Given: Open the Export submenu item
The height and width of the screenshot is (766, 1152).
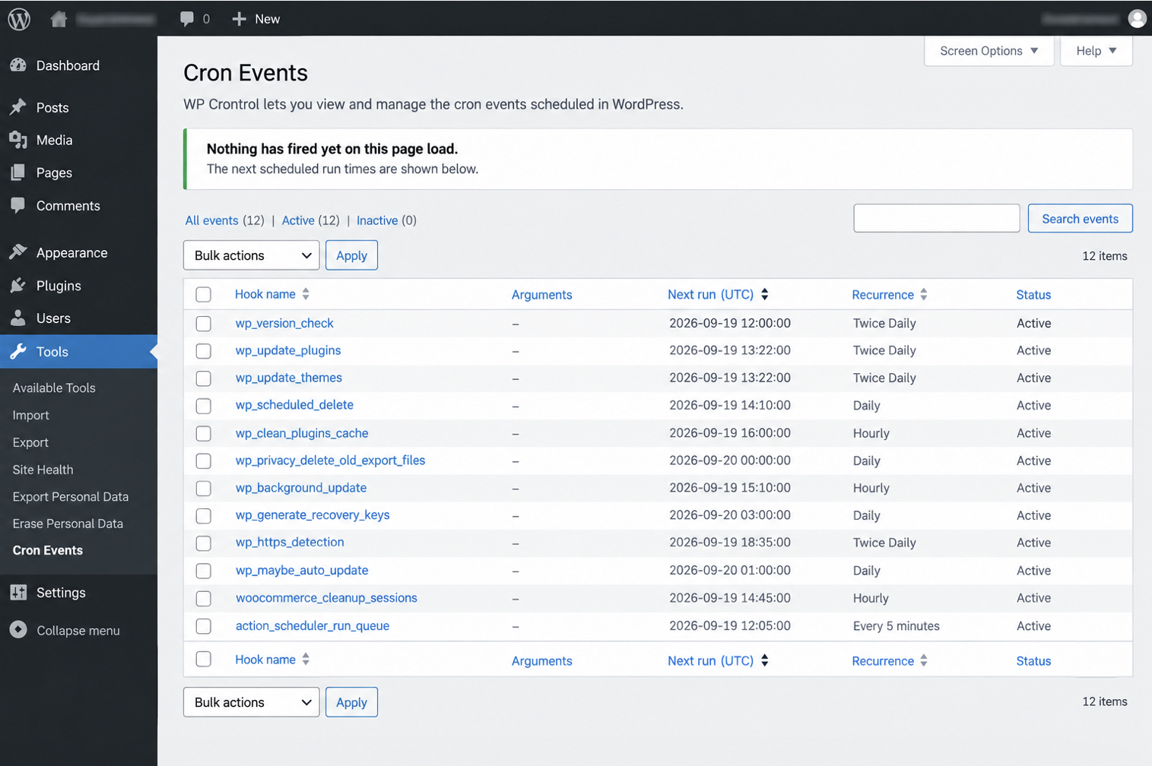Looking at the screenshot, I should point(30,442).
